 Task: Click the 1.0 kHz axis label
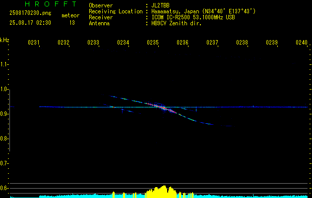(4, 89)
